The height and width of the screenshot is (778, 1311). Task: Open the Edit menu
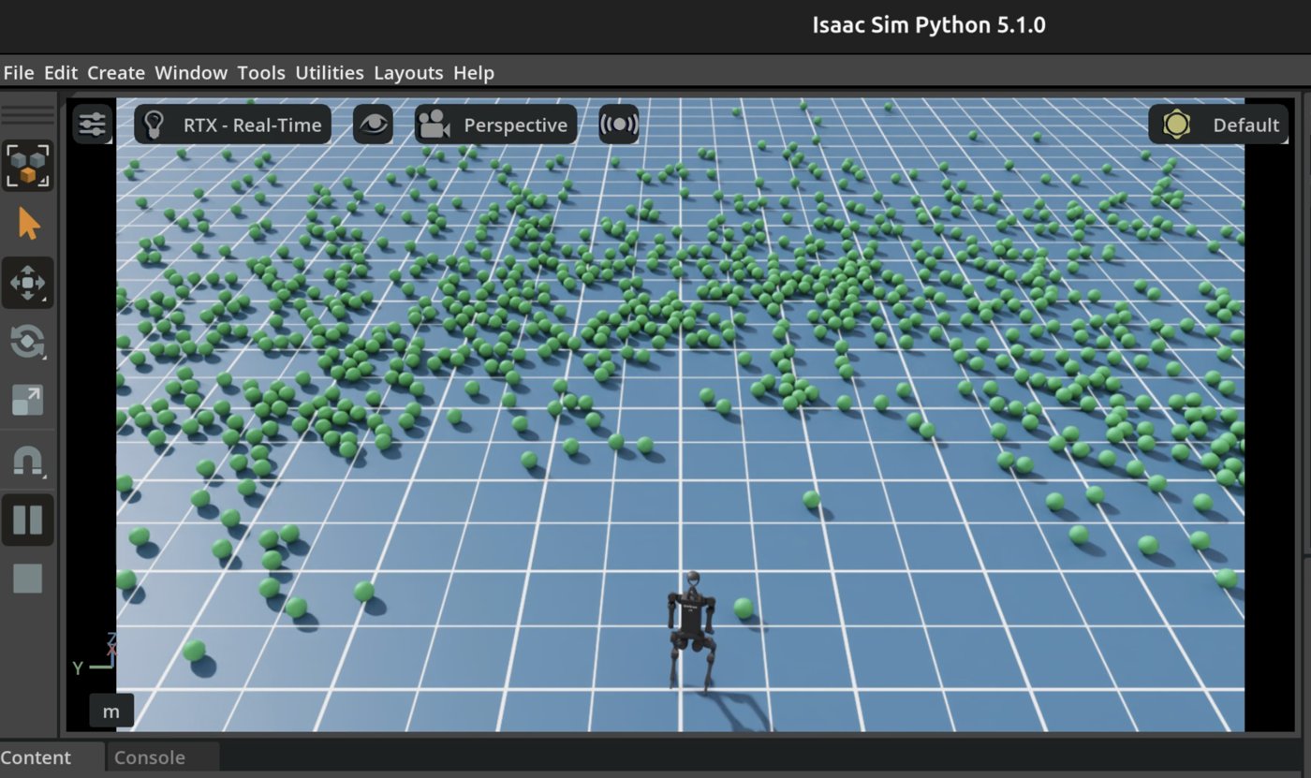[x=61, y=73]
